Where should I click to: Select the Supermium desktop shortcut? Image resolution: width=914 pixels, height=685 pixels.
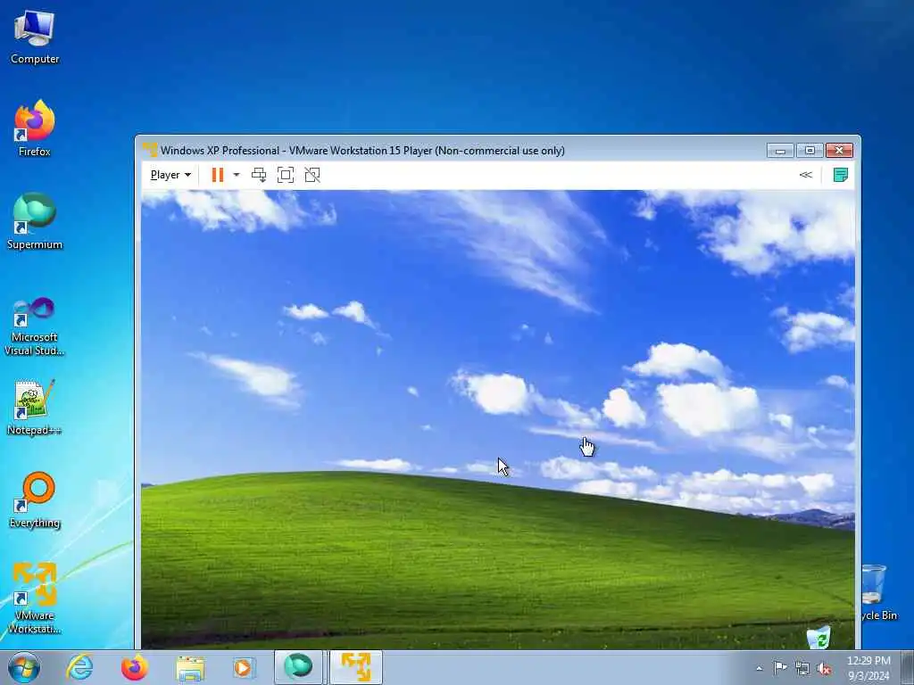(x=35, y=221)
